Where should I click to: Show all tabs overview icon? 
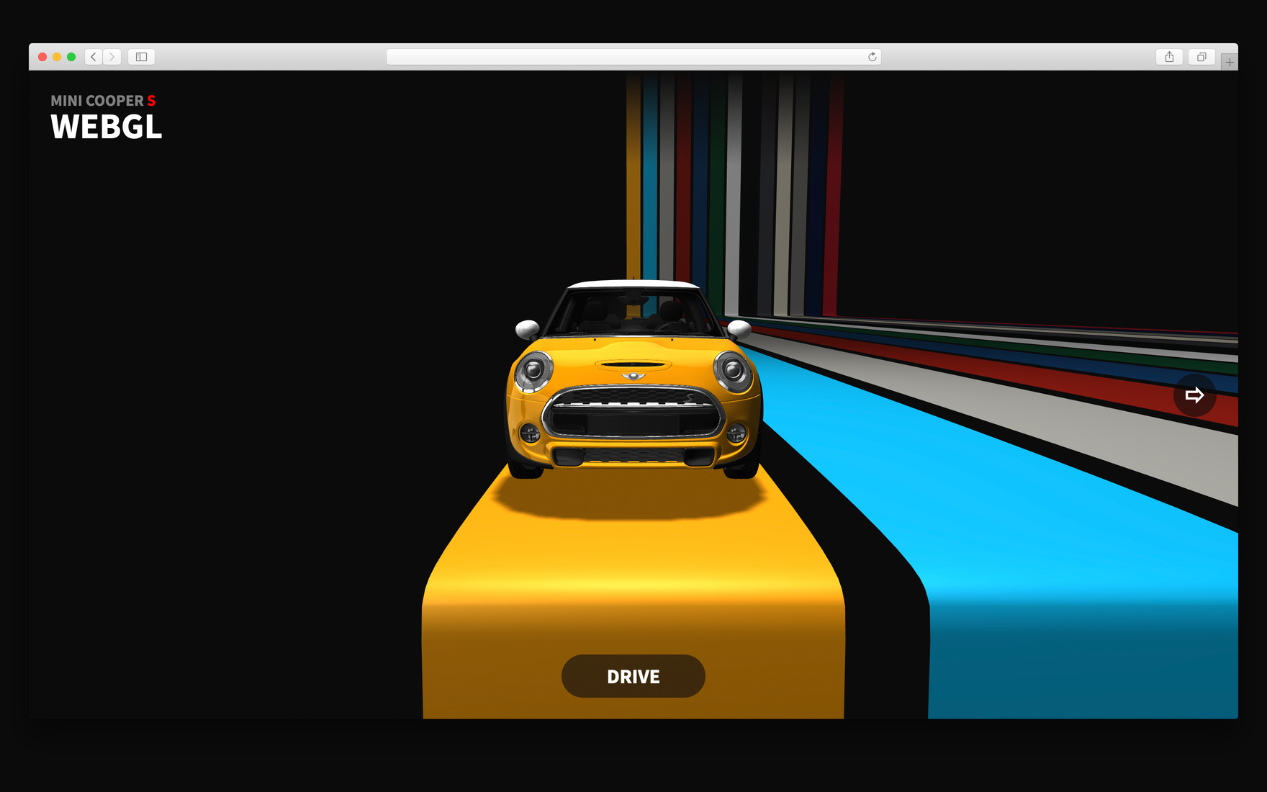[x=1201, y=57]
